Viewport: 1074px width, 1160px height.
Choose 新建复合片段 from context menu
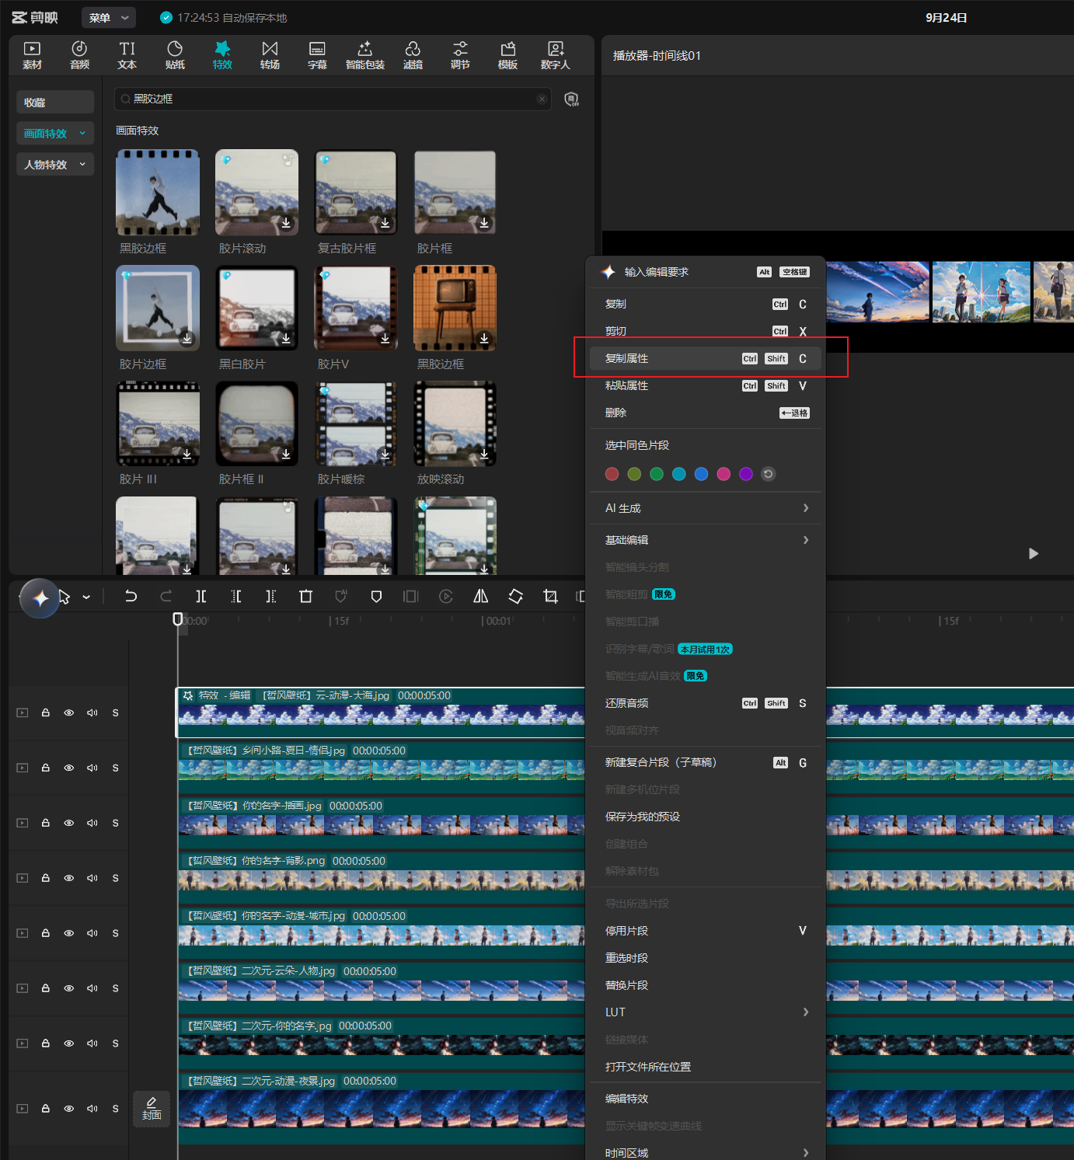coord(706,762)
